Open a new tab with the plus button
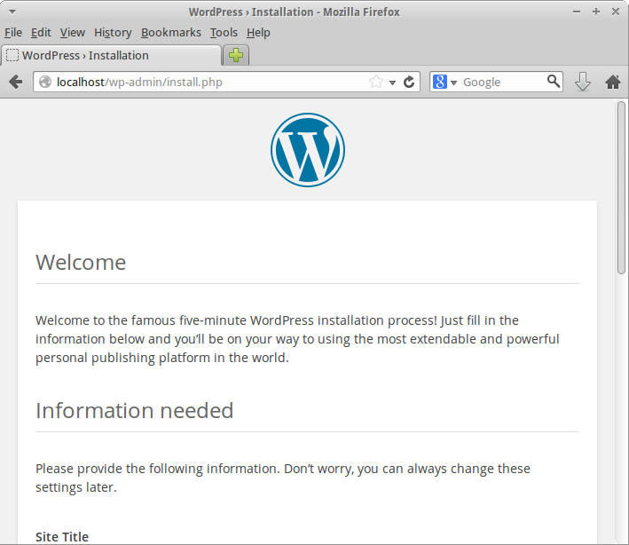The height and width of the screenshot is (545, 629). tap(236, 55)
